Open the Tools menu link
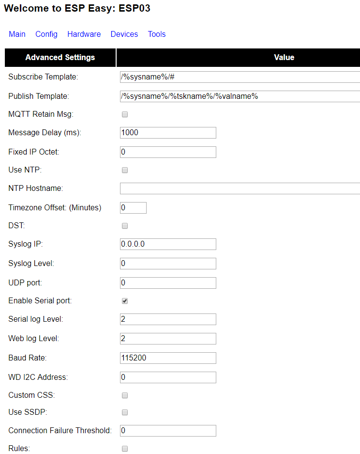The image size is (360, 454). pos(157,34)
